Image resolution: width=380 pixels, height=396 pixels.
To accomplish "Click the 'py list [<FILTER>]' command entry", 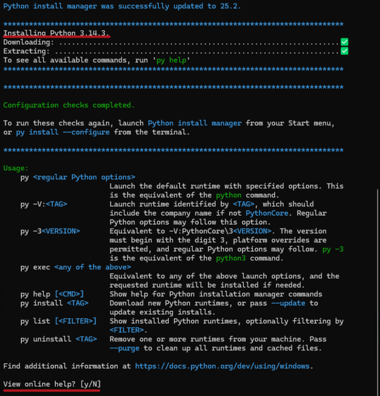I will click(58, 321).
